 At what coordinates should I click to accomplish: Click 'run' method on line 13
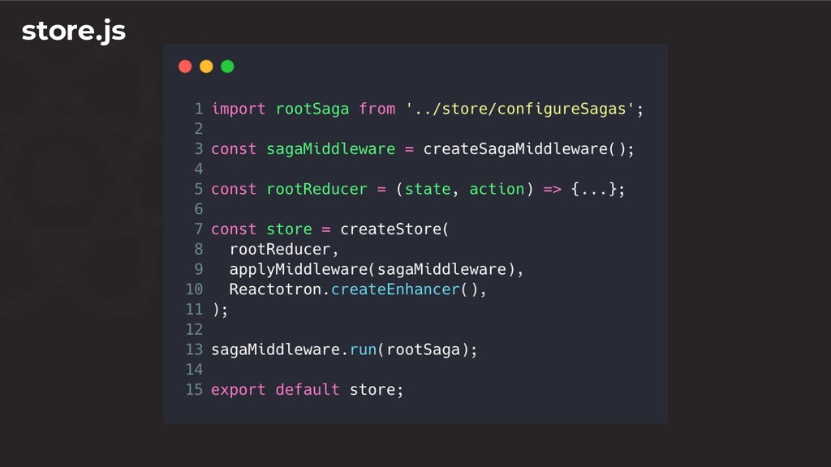point(363,350)
